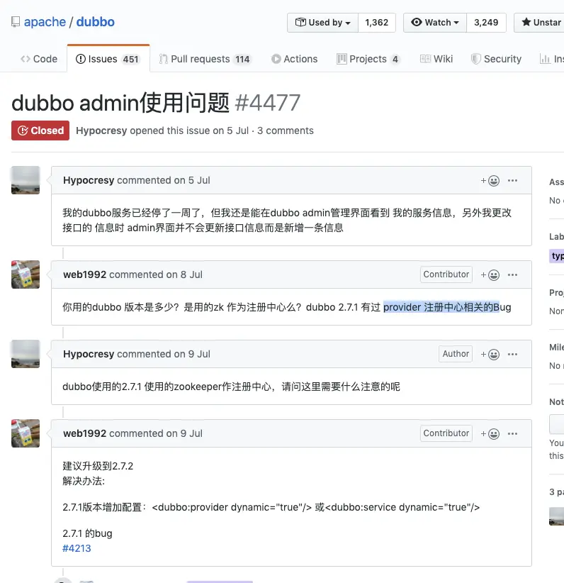Switch to the Security tab
The image size is (564, 583).
(496, 59)
